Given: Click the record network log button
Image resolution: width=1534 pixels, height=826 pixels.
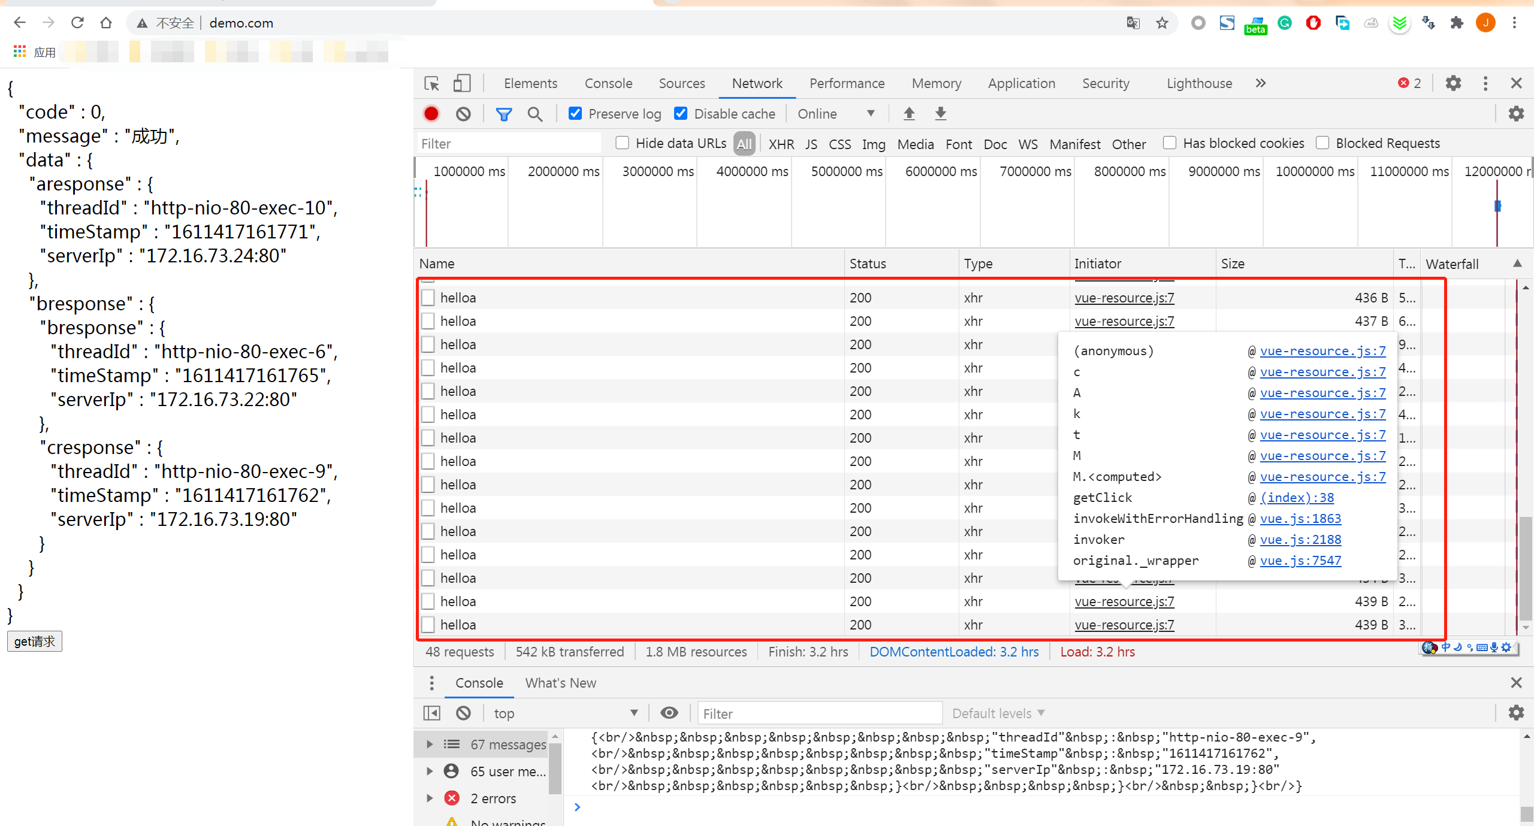Looking at the screenshot, I should pos(431,114).
